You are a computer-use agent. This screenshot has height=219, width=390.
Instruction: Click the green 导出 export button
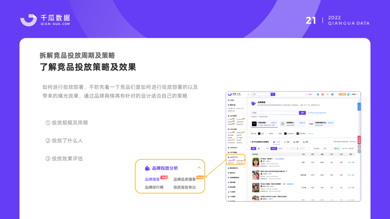(336, 148)
